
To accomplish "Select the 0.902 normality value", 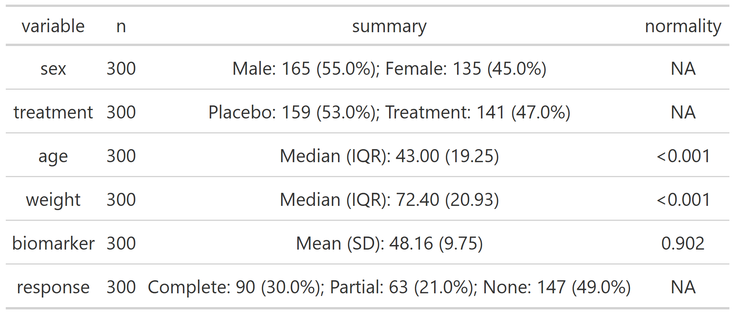I will [x=683, y=244].
